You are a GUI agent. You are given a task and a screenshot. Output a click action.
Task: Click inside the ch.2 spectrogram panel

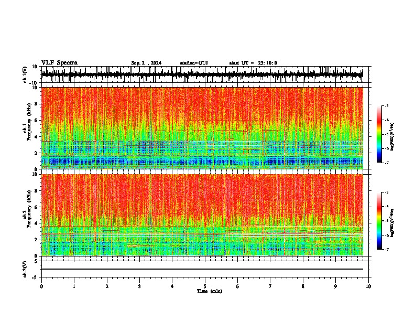tap(202, 215)
